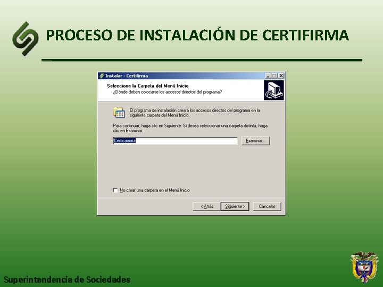This screenshot has width=383, height=287.
Task: Click 'Seleccione la Carpeta del Menú Inicio' heading
Action: point(148,86)
